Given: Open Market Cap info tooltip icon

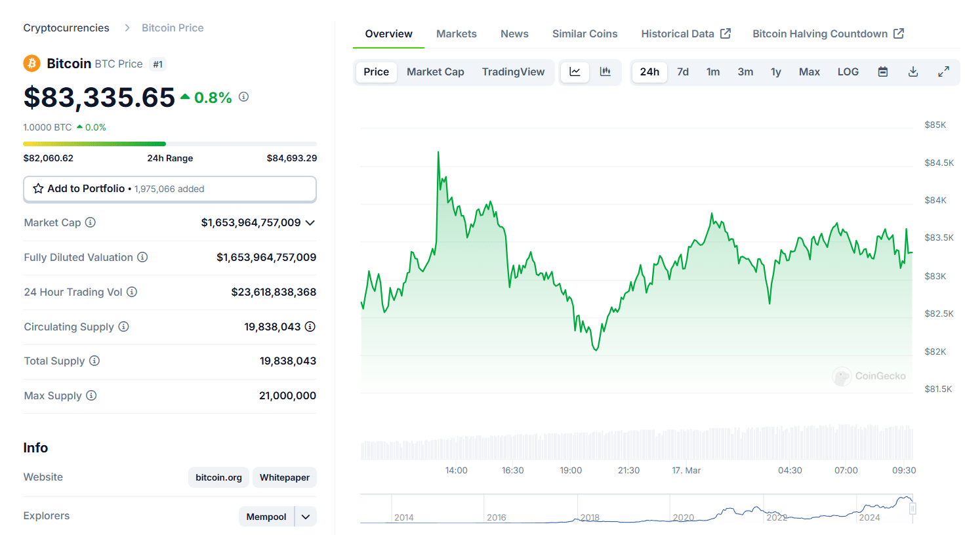Looking at the screenshot, I should pyautogui.click(x=91, y=222).
